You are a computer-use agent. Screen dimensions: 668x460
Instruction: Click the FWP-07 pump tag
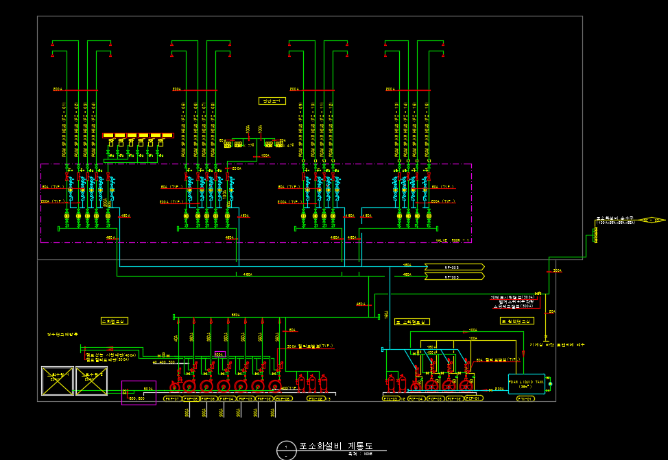click(172, 399)
